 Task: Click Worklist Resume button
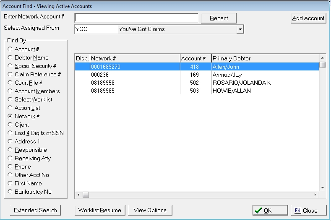pos(99,210)
